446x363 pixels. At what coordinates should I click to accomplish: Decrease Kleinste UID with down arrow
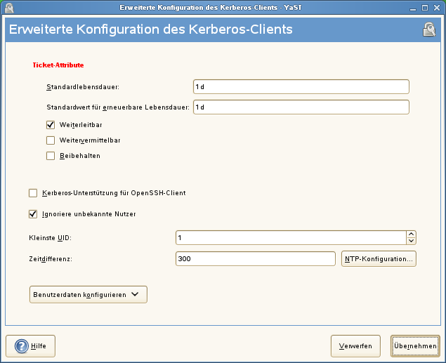412,241
